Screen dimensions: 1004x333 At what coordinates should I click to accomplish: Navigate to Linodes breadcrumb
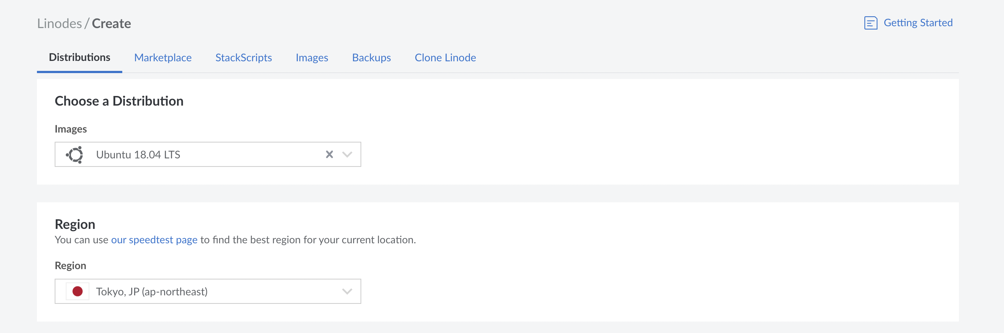tap(59, 23)
